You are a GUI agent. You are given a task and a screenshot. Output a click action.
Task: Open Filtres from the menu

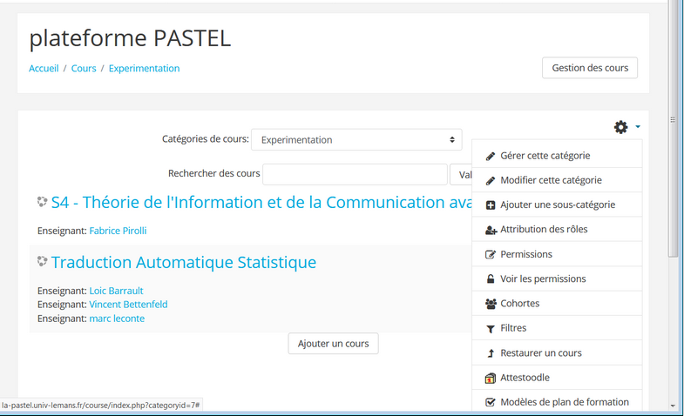pos(557,328)
